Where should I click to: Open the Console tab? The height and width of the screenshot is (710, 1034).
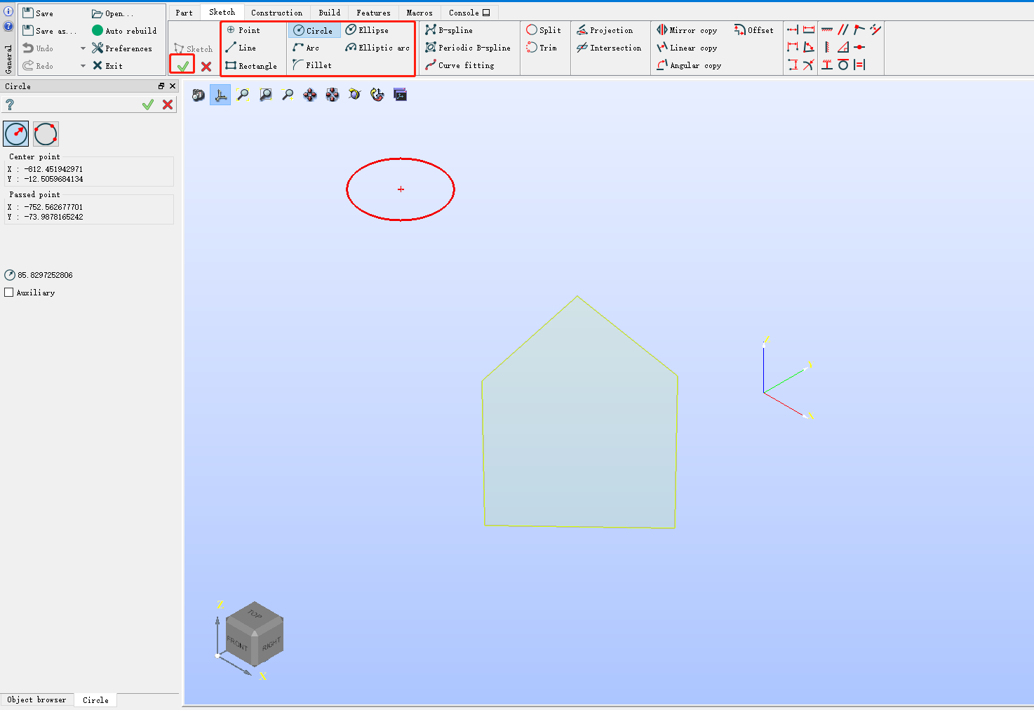(469, 13)
